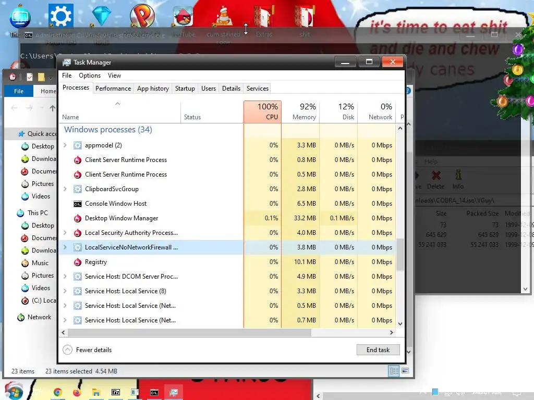Click the process list scroll-up arrow

click(400, 129)
